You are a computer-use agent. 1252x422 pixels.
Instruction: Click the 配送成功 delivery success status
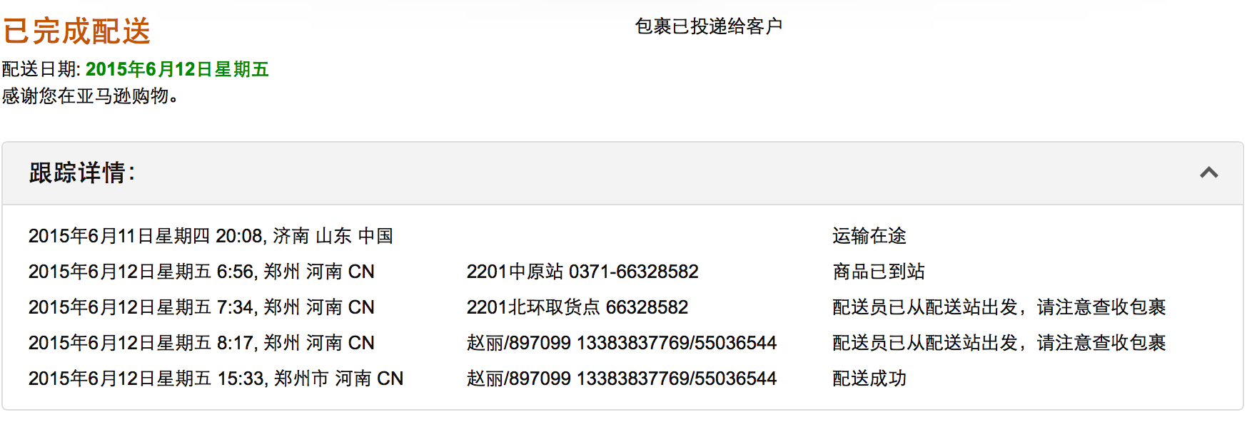pos(869,379)
